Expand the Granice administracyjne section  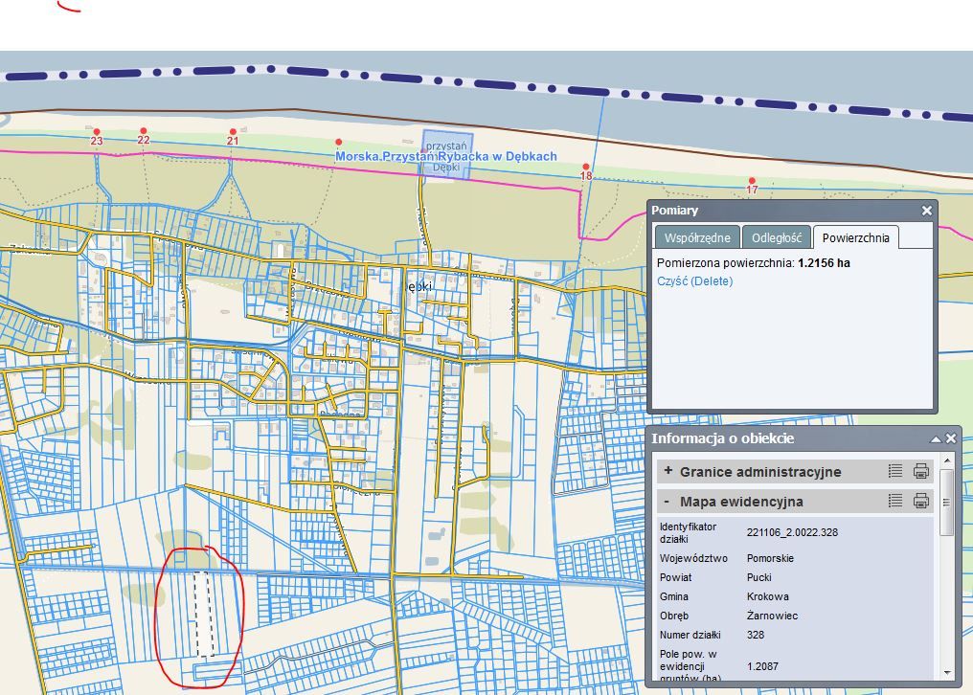pos(668,471)
